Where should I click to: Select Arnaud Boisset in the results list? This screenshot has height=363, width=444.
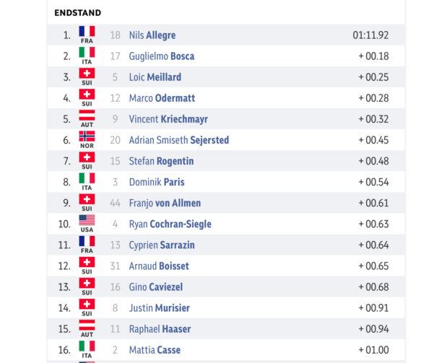(159, 266)
